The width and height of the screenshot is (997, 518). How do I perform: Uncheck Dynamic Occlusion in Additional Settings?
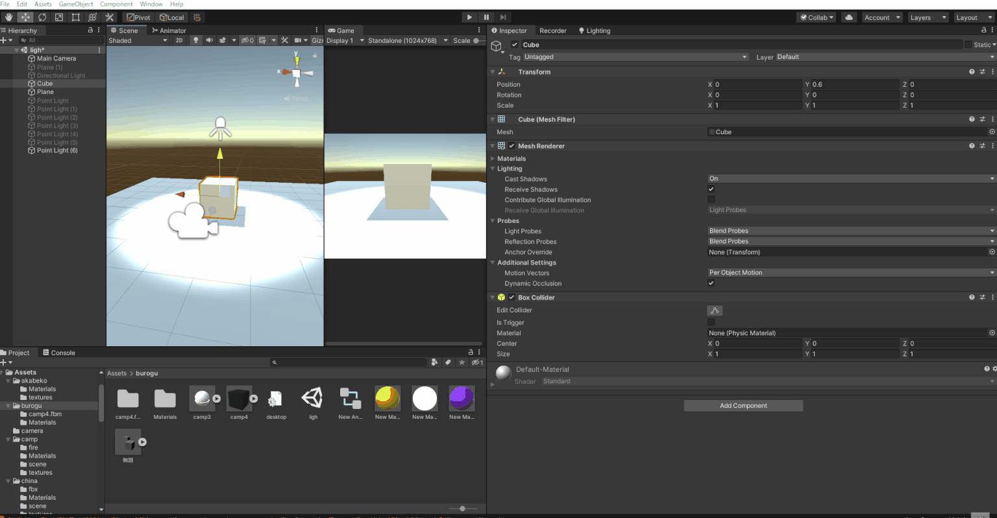(711, 283)
